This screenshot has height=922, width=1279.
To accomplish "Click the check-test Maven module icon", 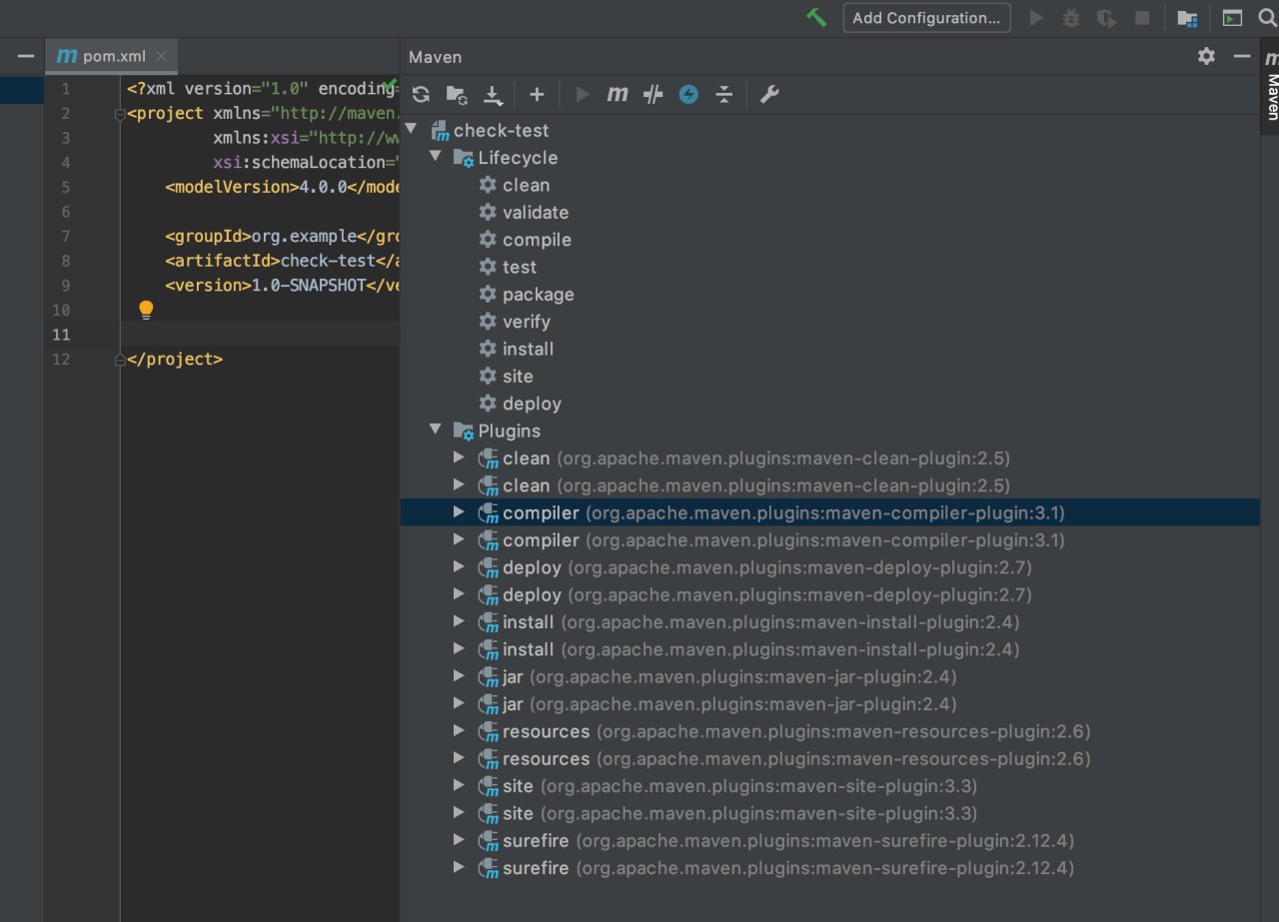I will 440,130.
